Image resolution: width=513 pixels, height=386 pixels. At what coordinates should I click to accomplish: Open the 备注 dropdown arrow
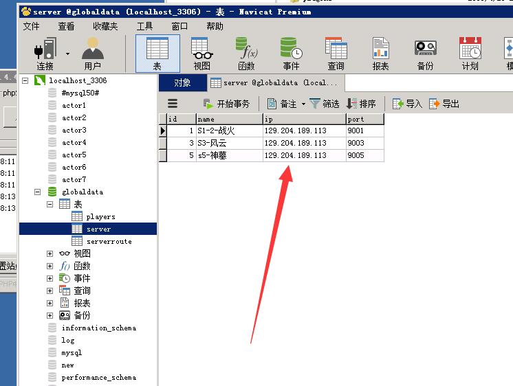(x=303, y=104)
